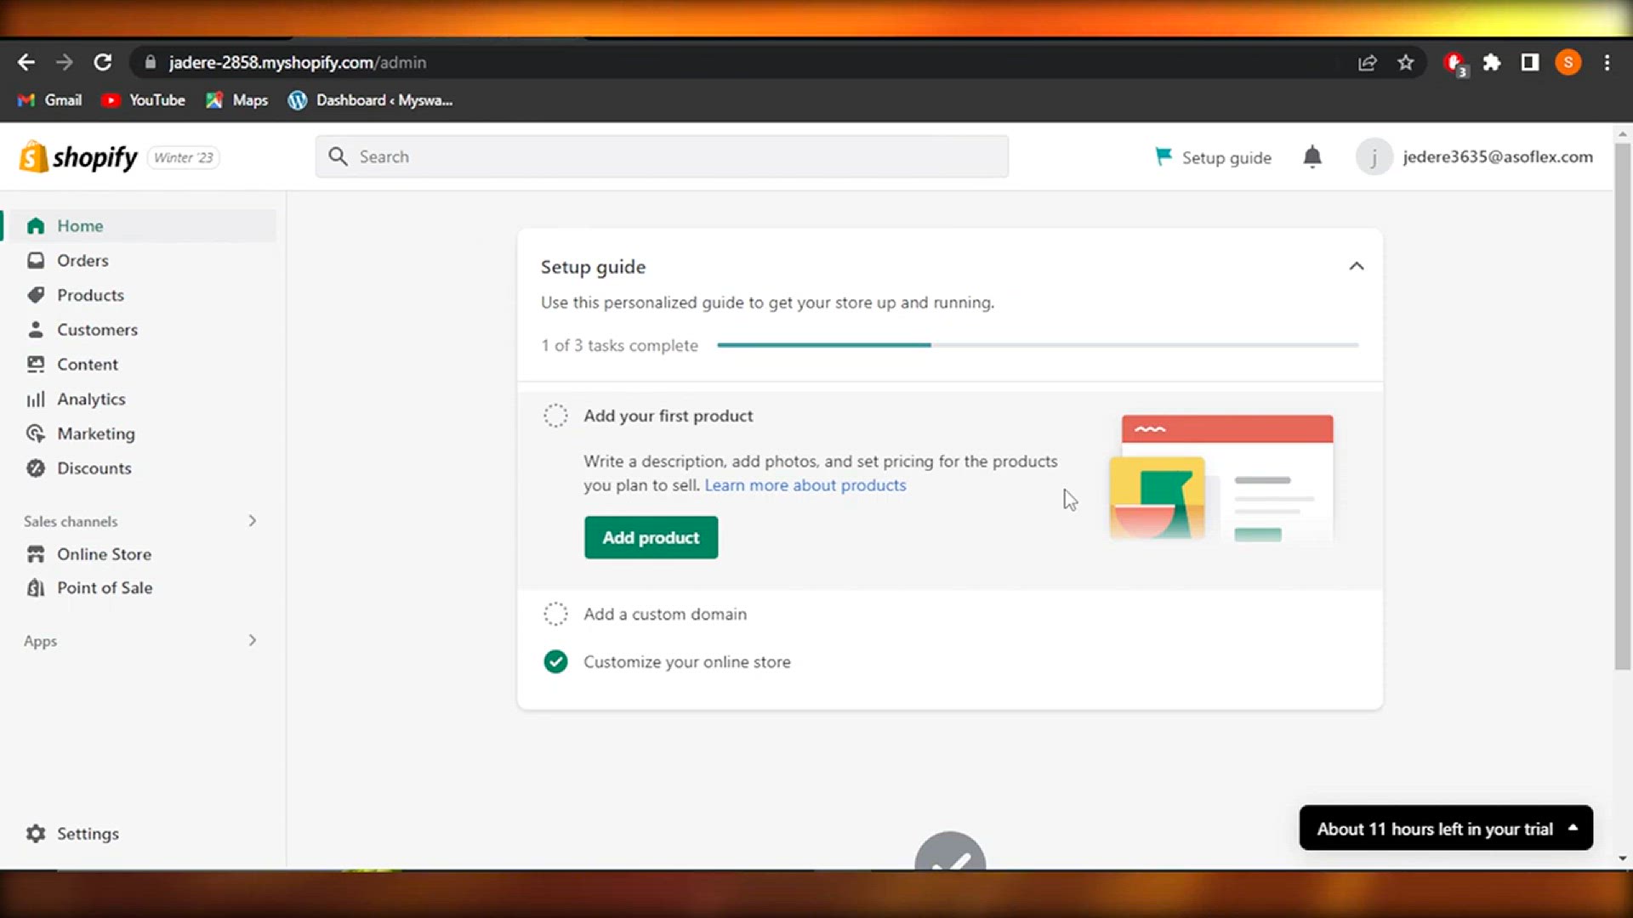The image size is (1633, 918).
Task: Expand Apps section chevron
Action: click(253, 640)
